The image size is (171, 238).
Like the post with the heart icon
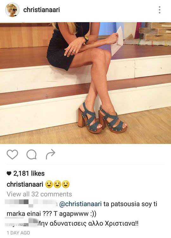coord(12,154)
